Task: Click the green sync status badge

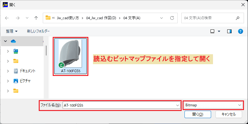Action: 61,65
